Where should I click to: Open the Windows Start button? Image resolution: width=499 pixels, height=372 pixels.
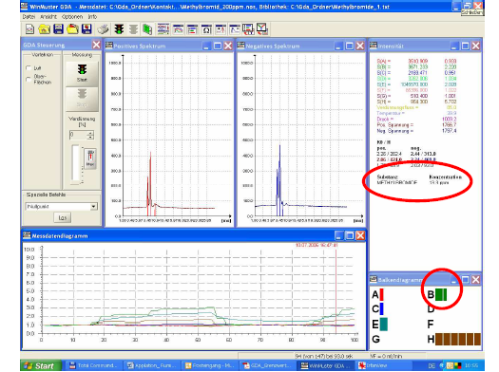[x=41, y=365]
